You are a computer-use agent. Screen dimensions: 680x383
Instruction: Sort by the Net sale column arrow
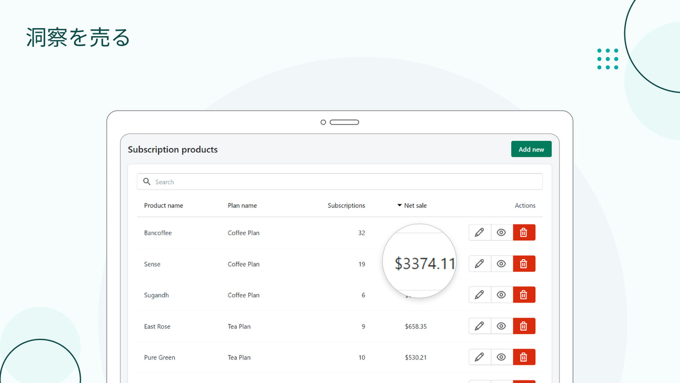pyautogui.click(x=399, y=205)
